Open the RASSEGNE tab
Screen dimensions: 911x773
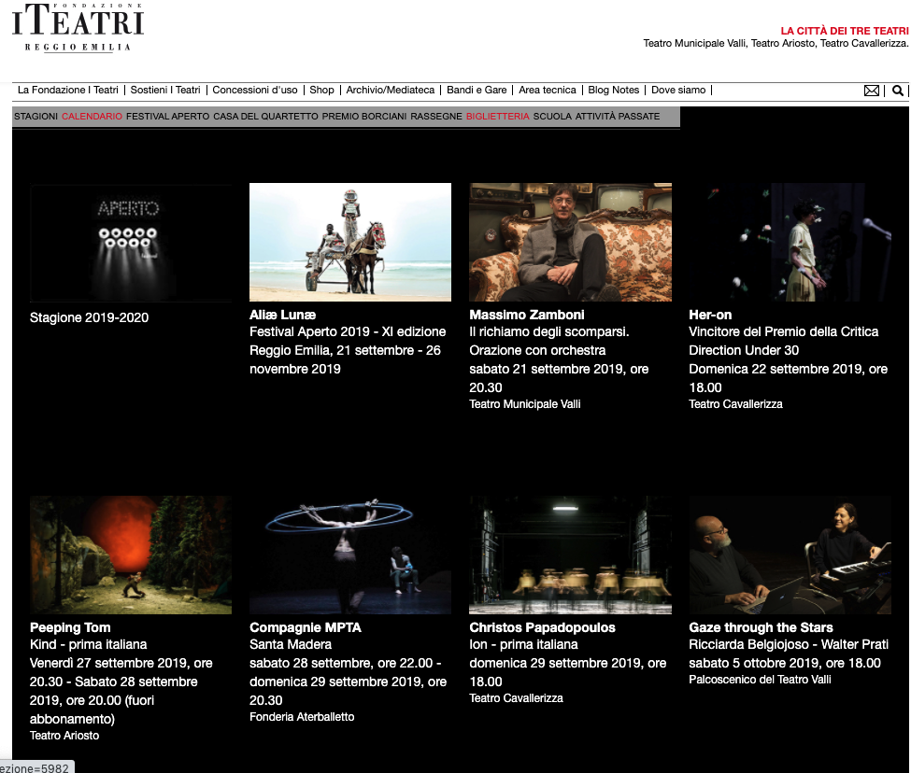point(435,116)
